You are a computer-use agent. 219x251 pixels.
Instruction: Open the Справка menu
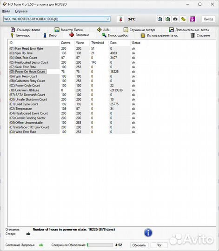(x=21, y=11)
